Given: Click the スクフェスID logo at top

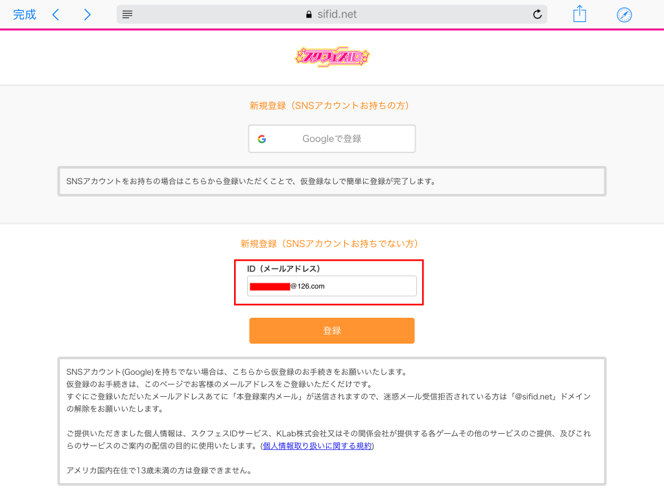Looking at the screenshot, I should pos(332,58).
